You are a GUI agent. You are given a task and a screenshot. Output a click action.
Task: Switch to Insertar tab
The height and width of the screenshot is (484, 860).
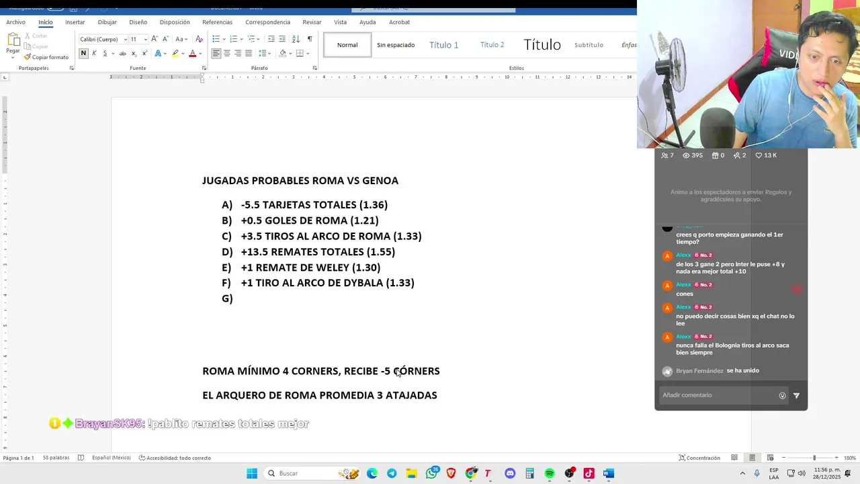coord(75,22)
